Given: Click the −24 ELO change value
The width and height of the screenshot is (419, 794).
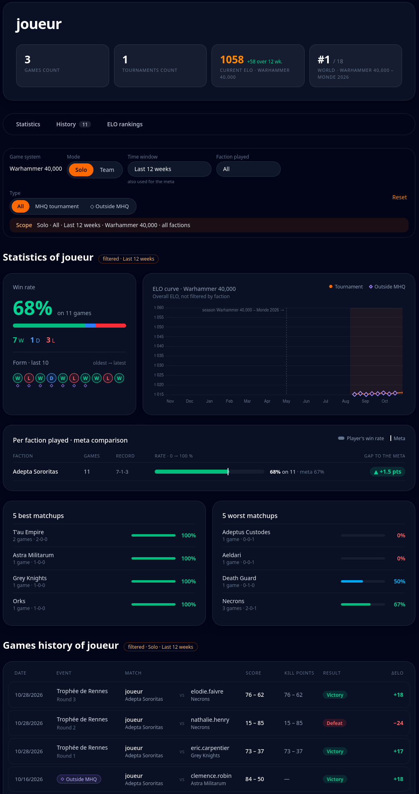Looking at the screenshot, I should (398, 723).
